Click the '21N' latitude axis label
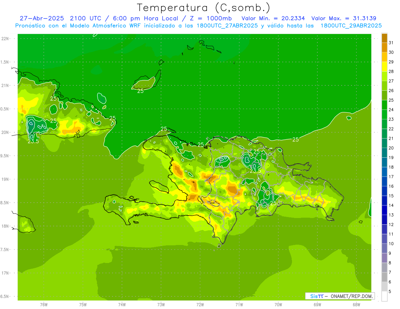The width and height of the screenshot is (400, 309). [5, 86]
